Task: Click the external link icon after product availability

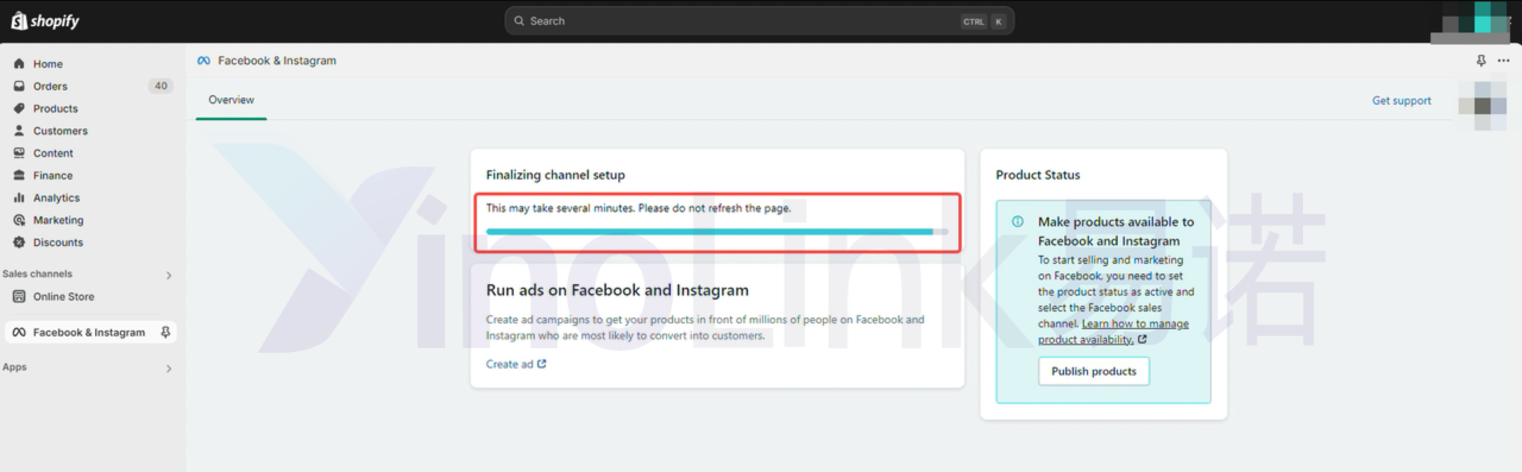Action: tap(1142, 339)
